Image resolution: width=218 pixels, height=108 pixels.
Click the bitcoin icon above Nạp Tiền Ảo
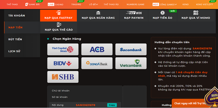(162, 13)
